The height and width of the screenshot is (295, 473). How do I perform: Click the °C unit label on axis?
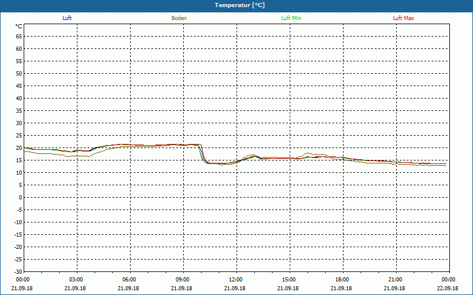tap(19, 27)
